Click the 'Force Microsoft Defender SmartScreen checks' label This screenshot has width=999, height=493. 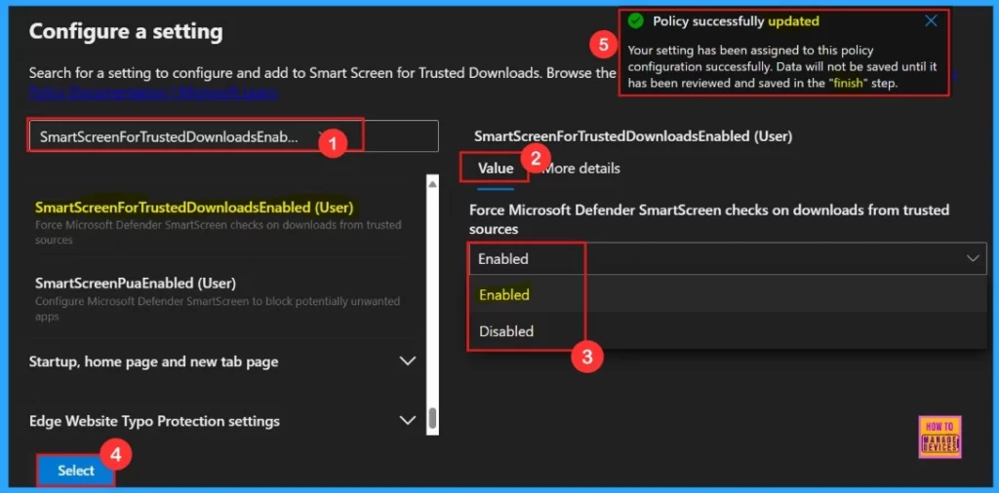click(709, 219)
